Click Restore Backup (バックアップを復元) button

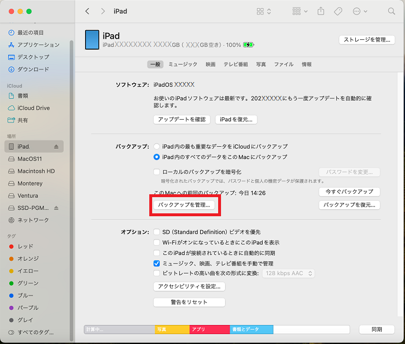(349, 205)
